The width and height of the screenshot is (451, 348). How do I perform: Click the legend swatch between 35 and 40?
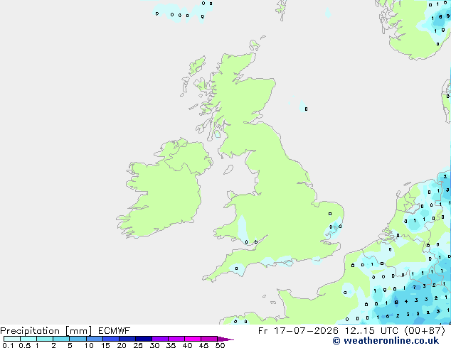[176, 339]
